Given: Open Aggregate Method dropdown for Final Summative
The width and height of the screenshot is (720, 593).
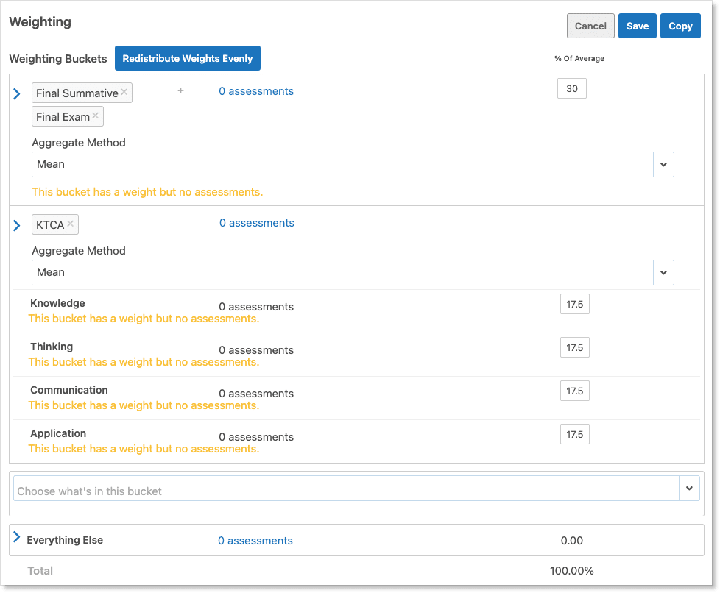Looking at the screenshot, I should pos(663,165).
